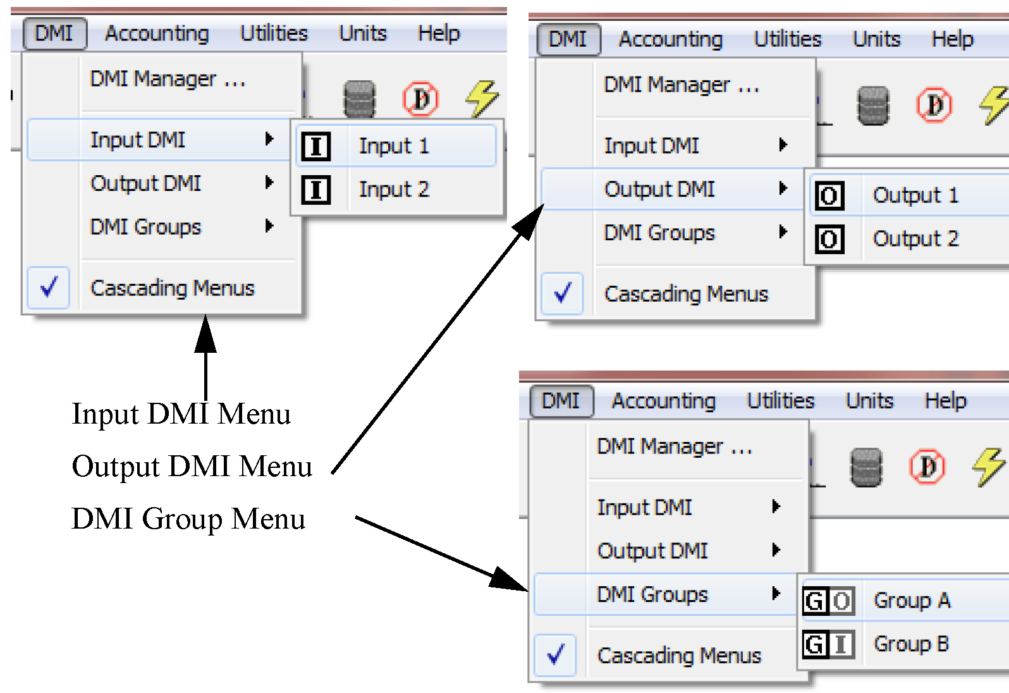Click the Input DMI Menu caption text

point(181,415)
